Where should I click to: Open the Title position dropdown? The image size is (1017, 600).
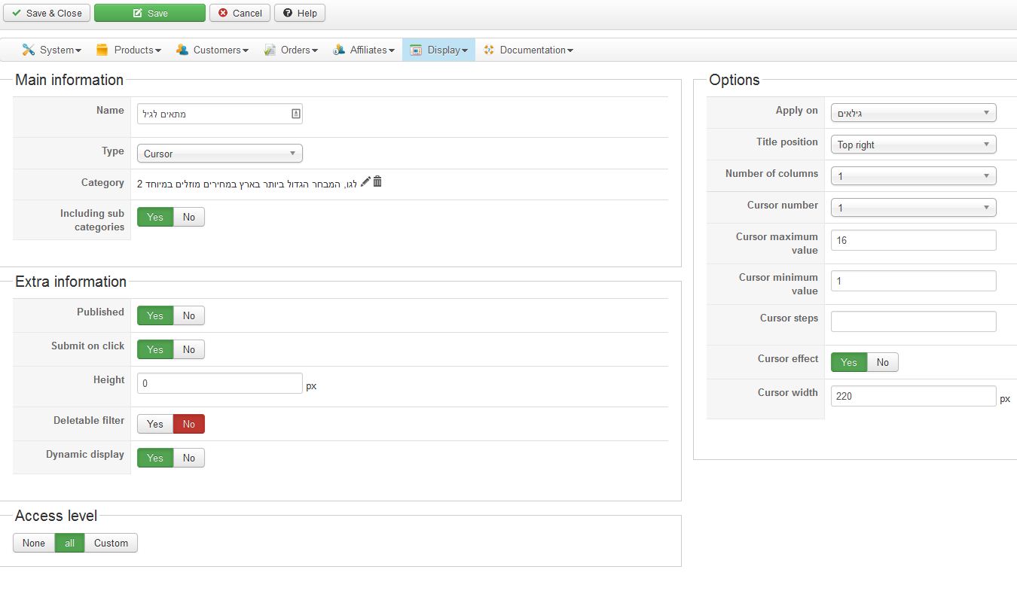[x=914, y=145]
